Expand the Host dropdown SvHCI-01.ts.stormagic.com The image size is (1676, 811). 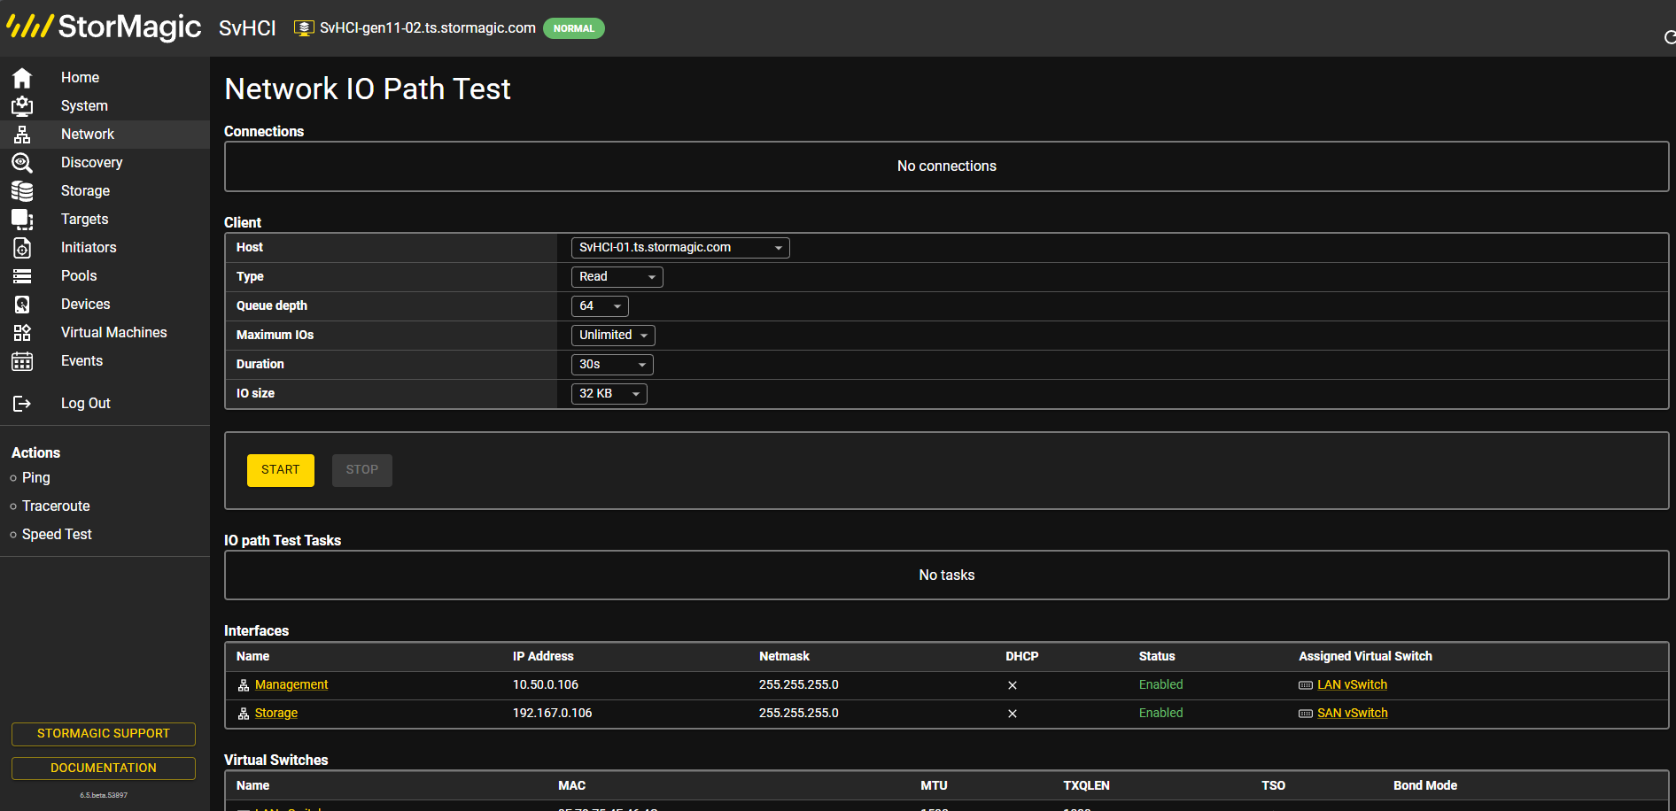pyautogui.click(x=680, y=248)
